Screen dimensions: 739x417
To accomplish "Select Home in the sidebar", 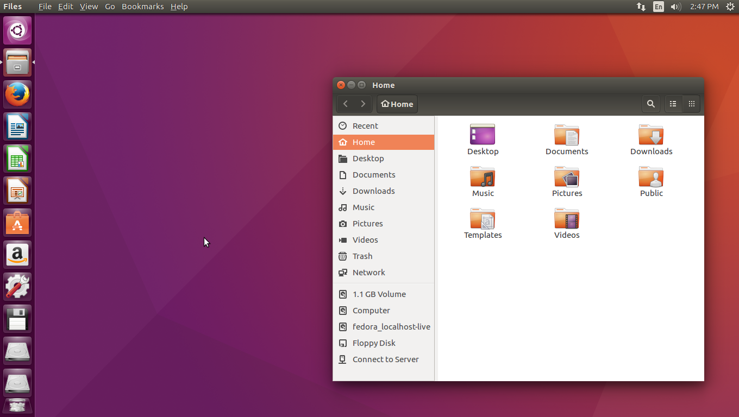I will click(x=383, y=142).
